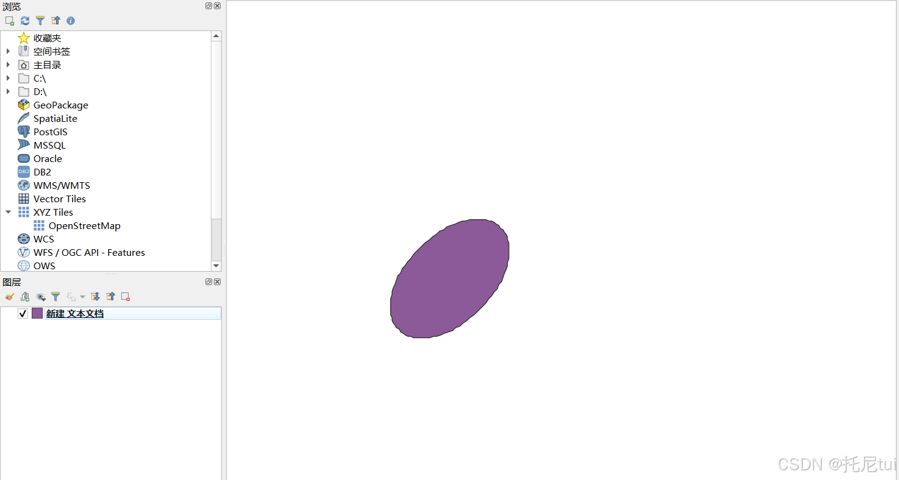Expand the C:\ drive in Browser
This screenshot has height=480, width=899.
click(x=8, y=78)
